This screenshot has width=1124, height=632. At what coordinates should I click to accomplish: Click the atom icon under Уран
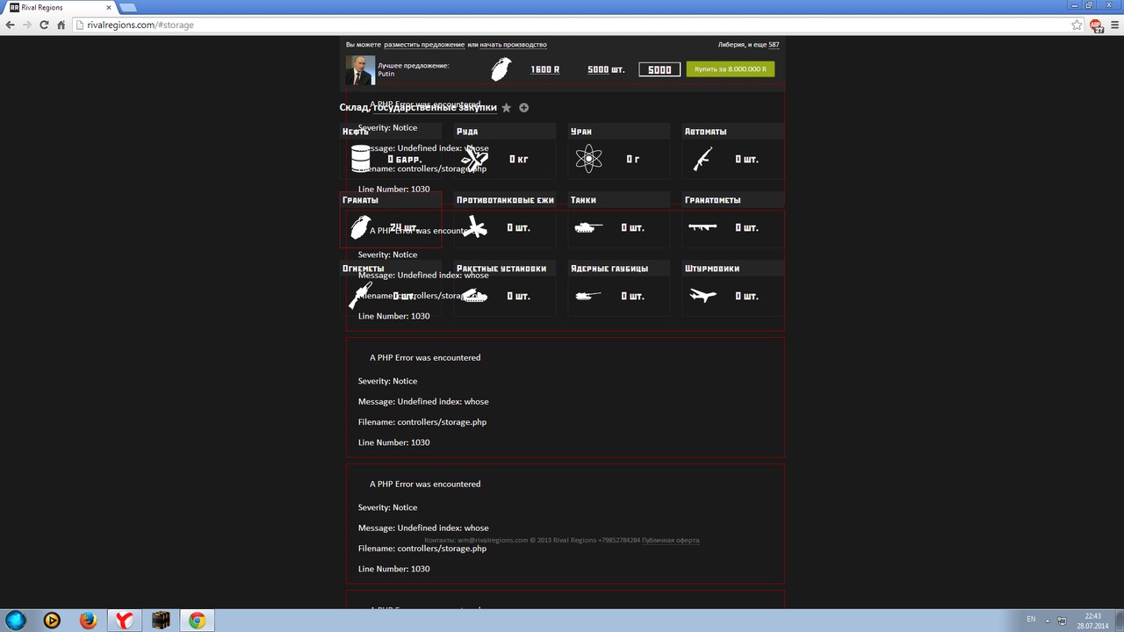coord(588,159)
